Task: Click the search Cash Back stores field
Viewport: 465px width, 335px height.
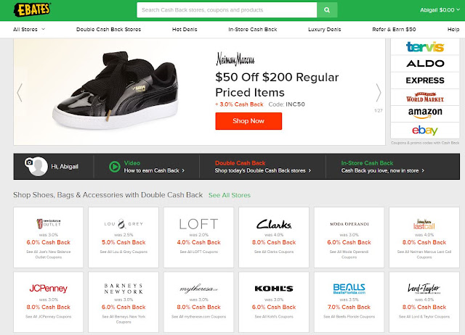Action: click(x=227, y=10)
